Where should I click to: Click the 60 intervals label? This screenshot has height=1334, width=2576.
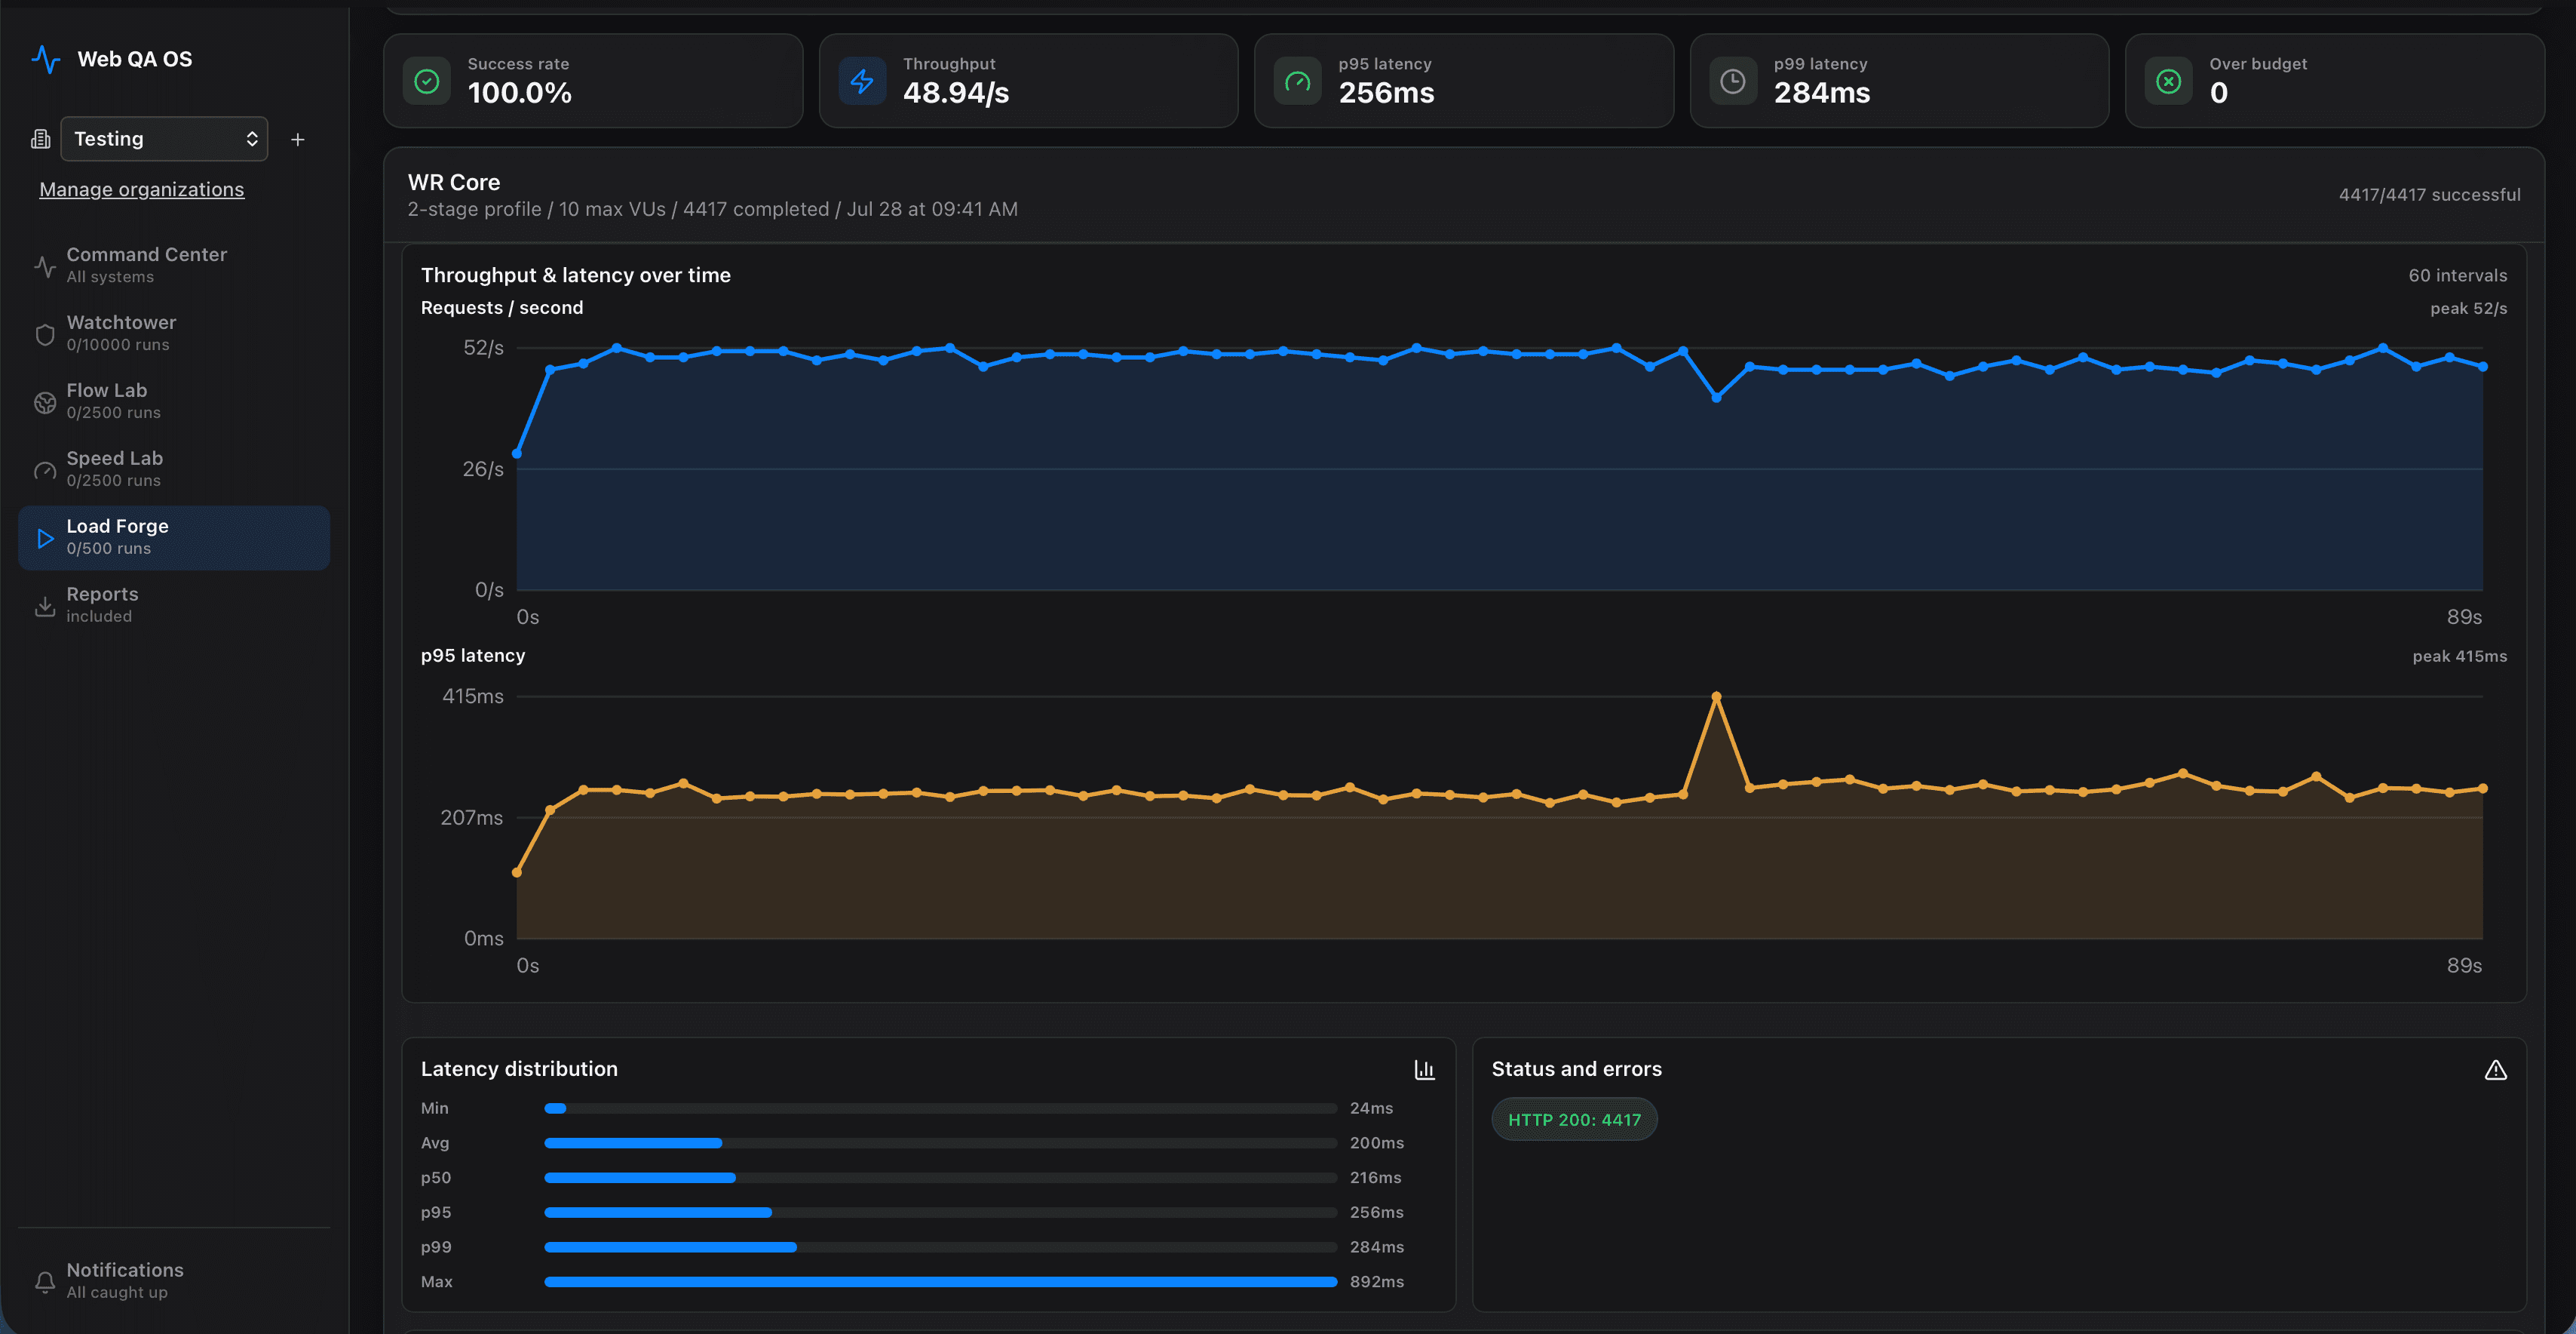[x=2458, y=275]
